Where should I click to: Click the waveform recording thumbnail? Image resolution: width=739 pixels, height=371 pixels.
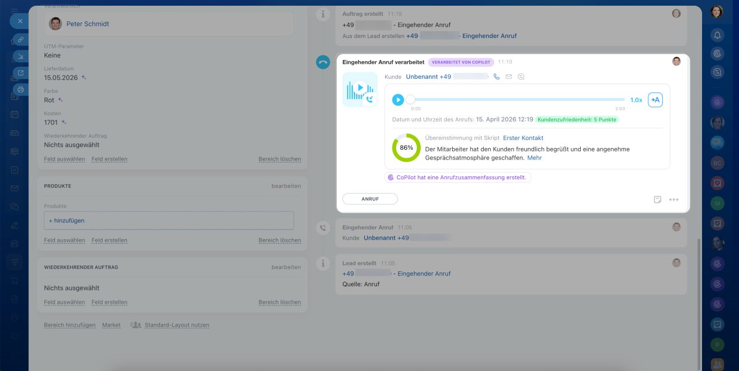point(360,89)
